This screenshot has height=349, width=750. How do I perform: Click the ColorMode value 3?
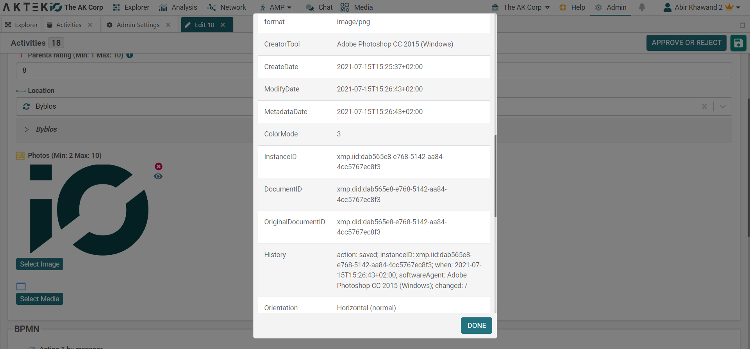(x=339, y=134)
